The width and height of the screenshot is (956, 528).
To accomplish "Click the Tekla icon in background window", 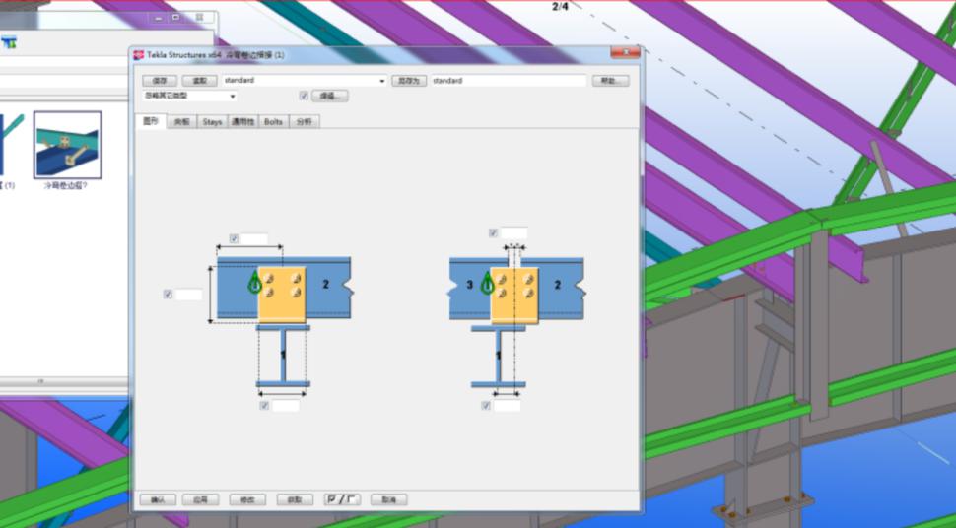I will [9, 42].
